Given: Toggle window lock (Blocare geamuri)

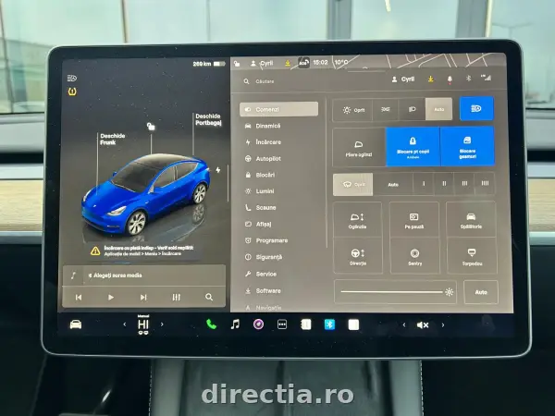Looking at the screenshot, I should click(467, 146).
